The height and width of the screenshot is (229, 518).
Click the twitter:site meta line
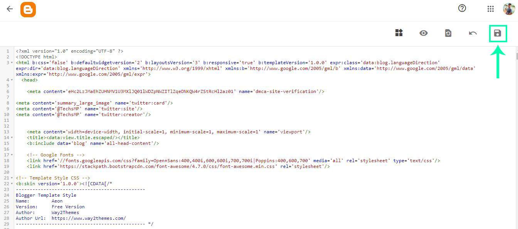(x=79, y=109)
